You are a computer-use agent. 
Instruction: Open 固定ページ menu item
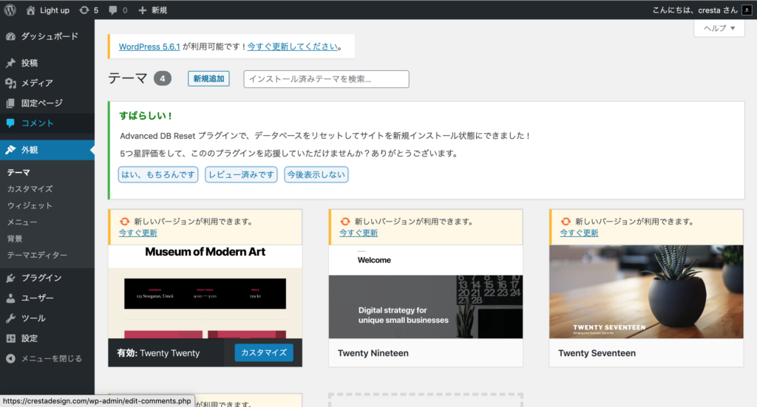tap(47, 103)
